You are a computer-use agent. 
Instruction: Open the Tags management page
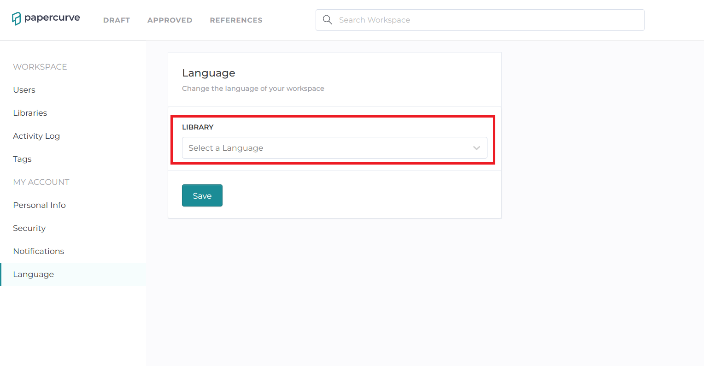pos(22,159)
